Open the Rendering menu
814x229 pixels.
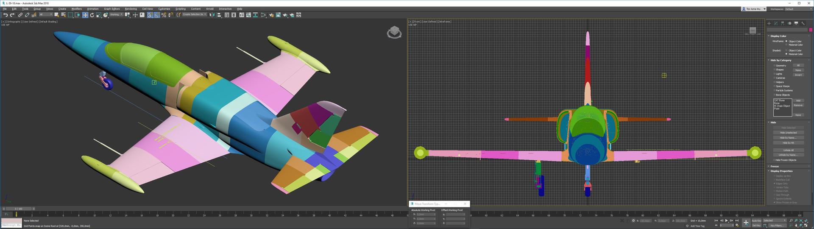131,8
